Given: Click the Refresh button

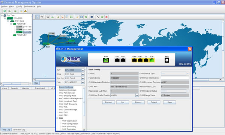Looking at the screenshot, I should coord(108,102).
